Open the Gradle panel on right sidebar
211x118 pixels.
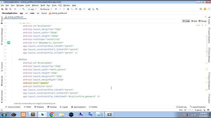click(x=209, y=20)
